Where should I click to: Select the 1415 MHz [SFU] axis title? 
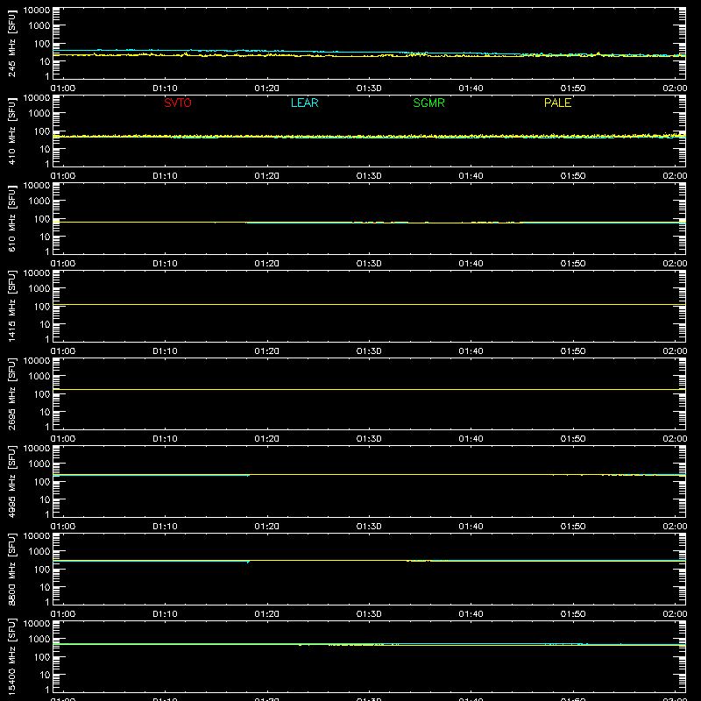[x=12, y=306]
